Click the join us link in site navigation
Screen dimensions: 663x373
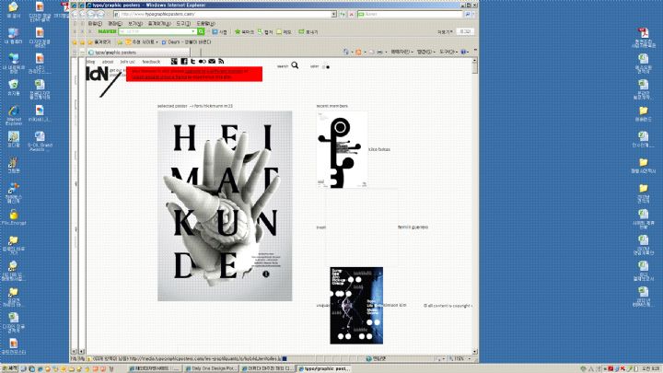tap(127, 62)
